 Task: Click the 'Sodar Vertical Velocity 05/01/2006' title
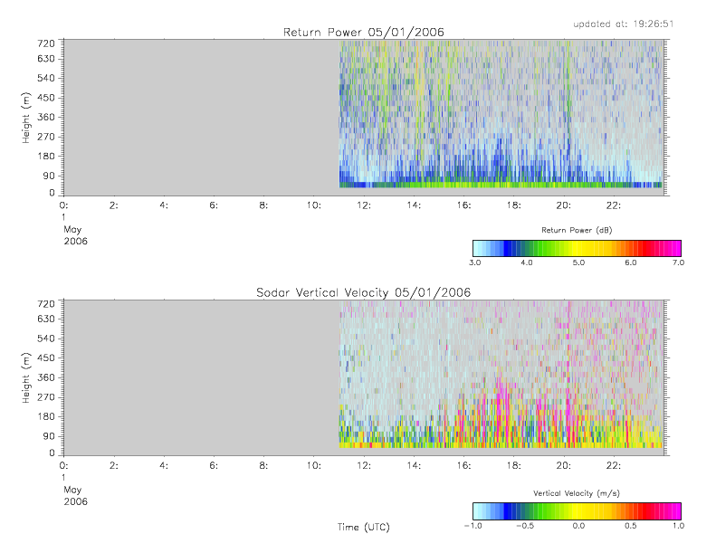click(364, 292)
